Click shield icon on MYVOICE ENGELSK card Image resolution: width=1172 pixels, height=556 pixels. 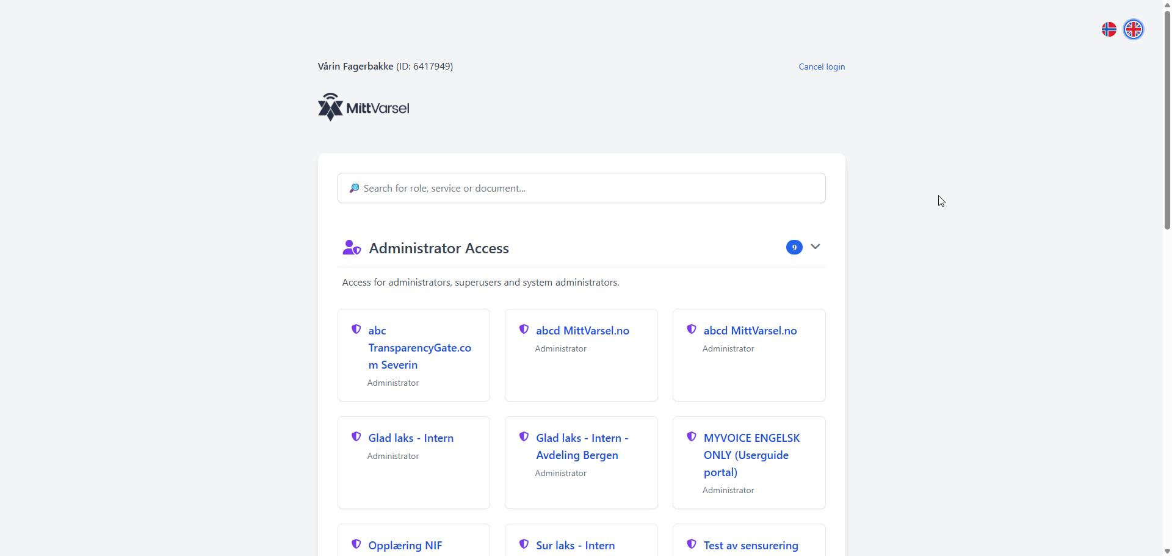pos(692,437)
